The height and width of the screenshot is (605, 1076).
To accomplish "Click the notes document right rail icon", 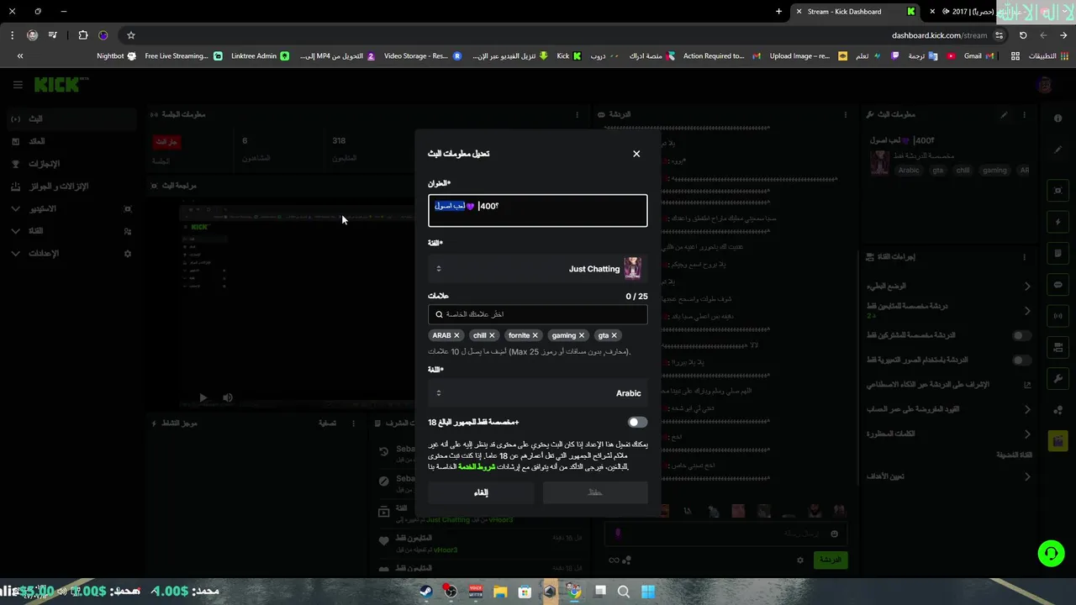I will (x=1058, y=253).
